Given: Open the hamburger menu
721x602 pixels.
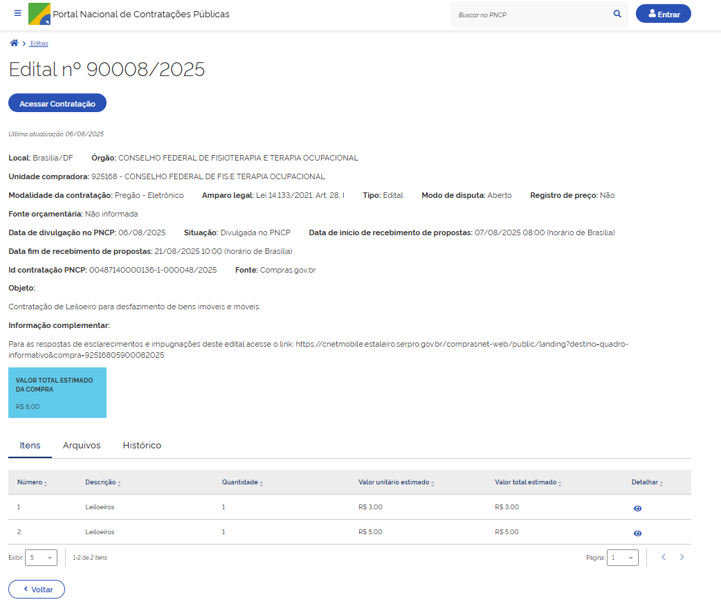Looking at the screenshot, I should [x=17, y=13].
